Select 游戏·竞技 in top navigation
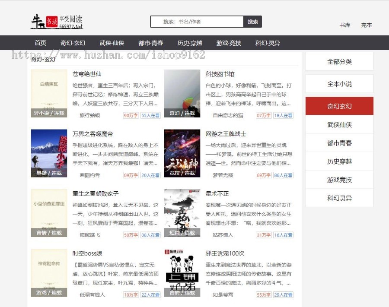389x307 pixels. (229, 43)
